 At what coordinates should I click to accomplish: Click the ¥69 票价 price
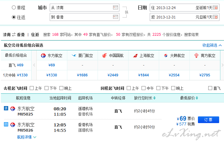186,119
